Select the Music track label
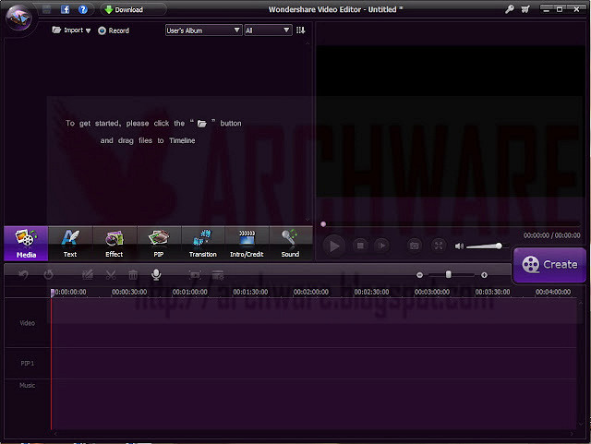The image size is (591, 444). click(x=27, y=385)
